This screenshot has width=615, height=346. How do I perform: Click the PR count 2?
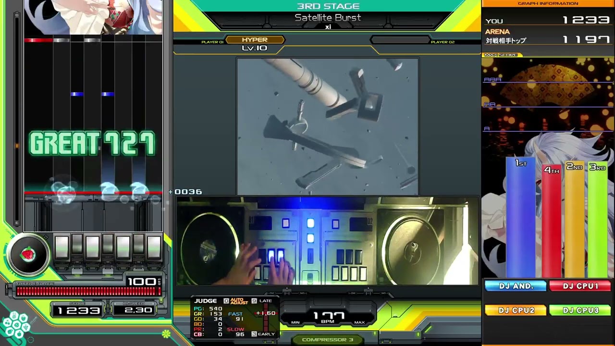pos(220,329)
